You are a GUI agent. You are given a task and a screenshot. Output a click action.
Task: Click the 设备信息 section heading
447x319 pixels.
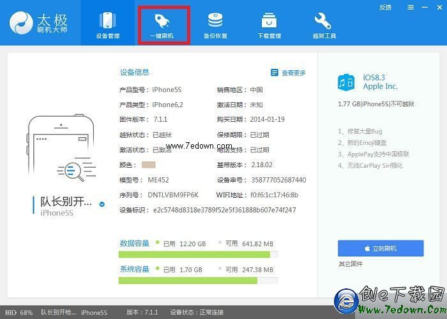[x=134, y=72]
